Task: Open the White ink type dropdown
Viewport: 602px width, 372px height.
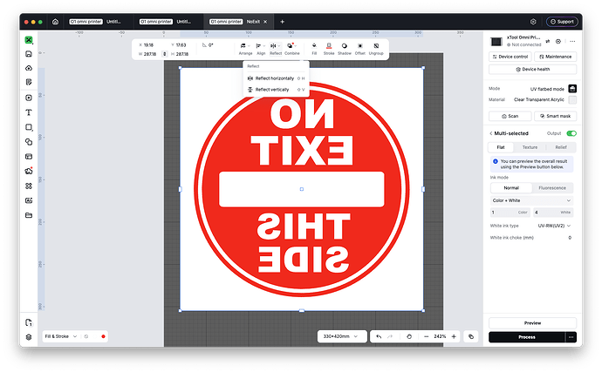Action: pos(554,226)
